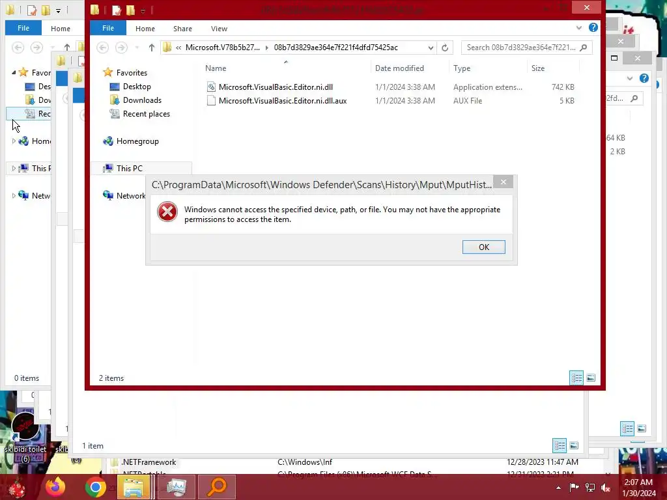Go up in left background Explorer window
Viewport: 667px width, 500px height.
point(67,48)
